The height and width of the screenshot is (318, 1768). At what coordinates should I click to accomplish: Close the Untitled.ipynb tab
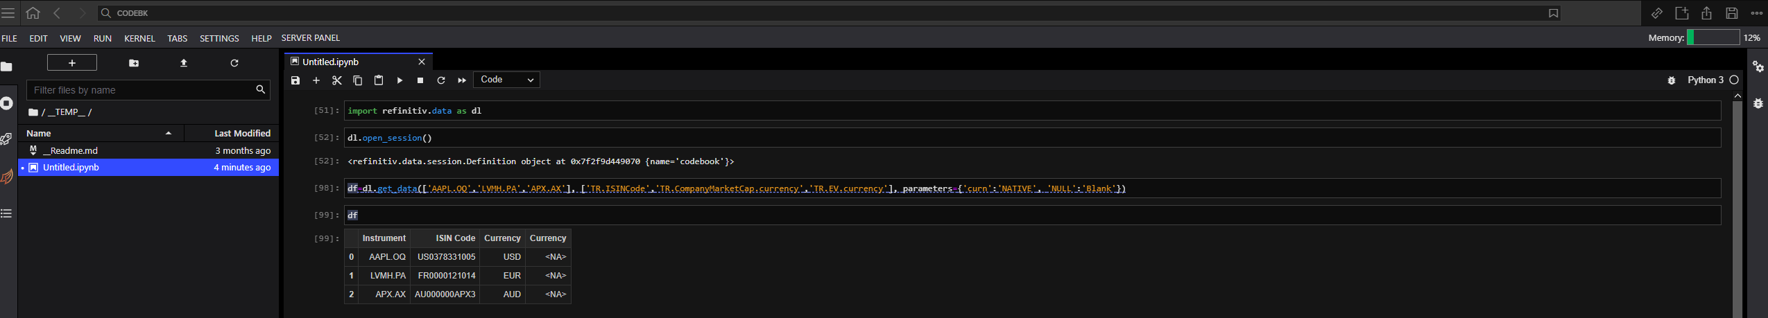point(422,62)
